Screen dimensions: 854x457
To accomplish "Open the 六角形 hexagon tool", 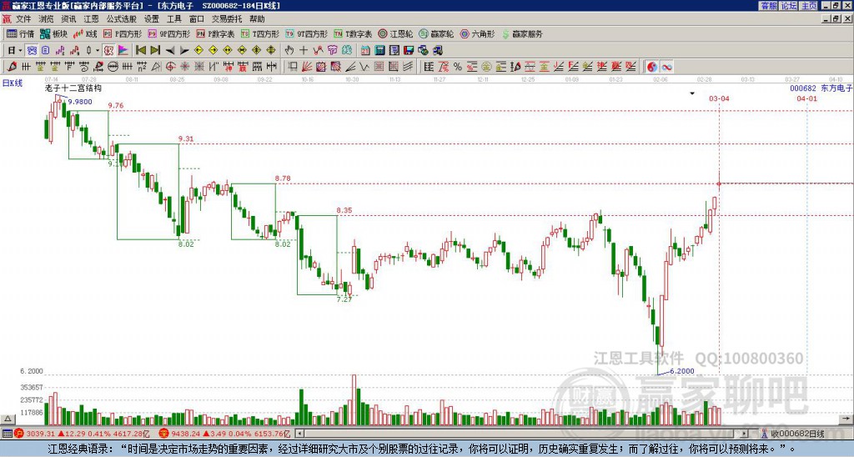I will pyautogui.click(x=478, y=33).
